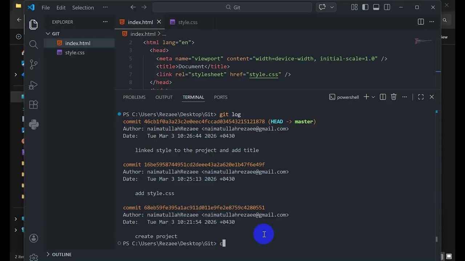Open the Search view in activity bar
This screenshot has width=465, height=261.
(x=33, y=44)
